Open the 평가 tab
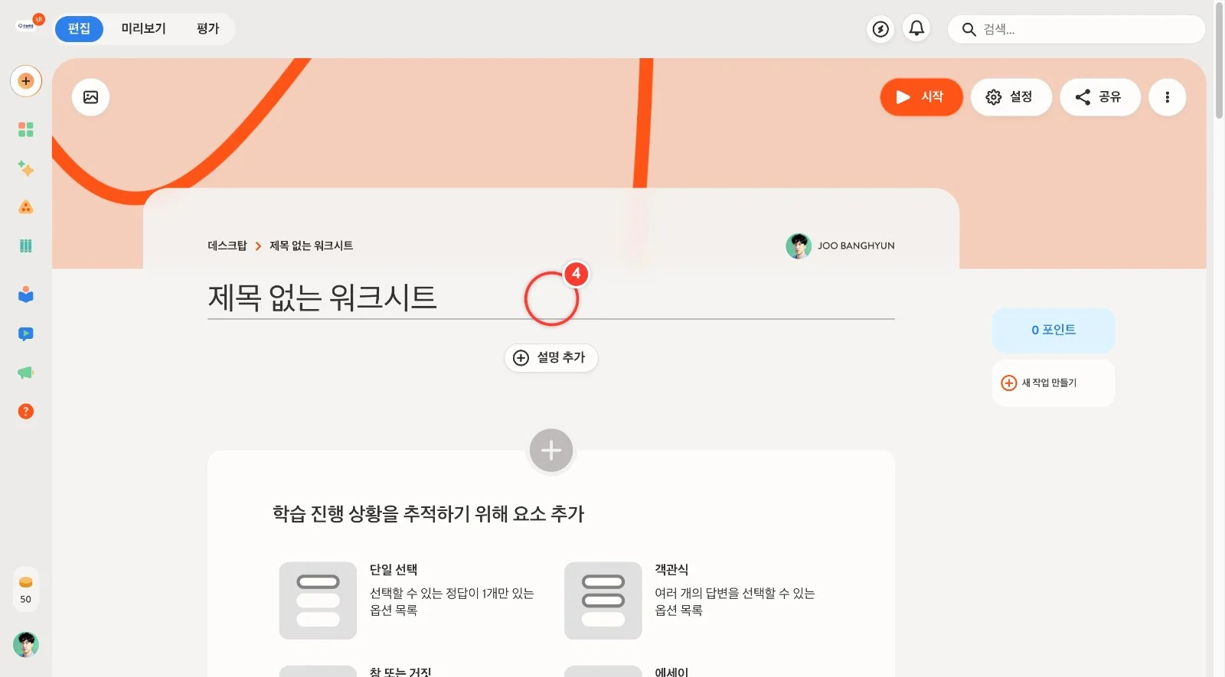1225x677 pixels. click(207, 28)
